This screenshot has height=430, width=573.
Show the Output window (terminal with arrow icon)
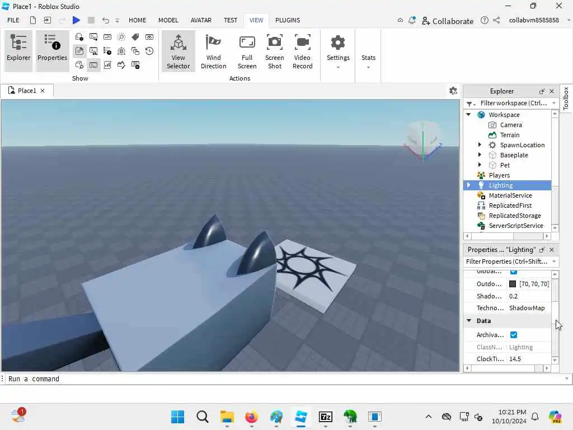[x=93, y=37]
